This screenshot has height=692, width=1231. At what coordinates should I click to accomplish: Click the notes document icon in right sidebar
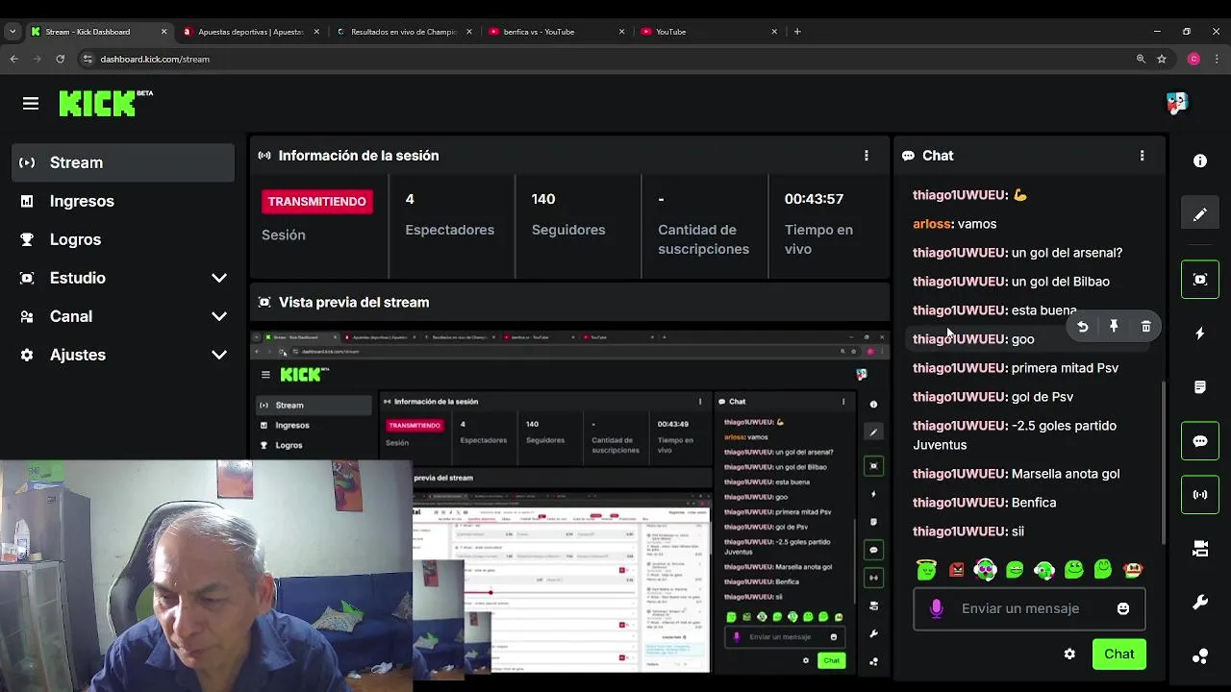(1200, 387)
